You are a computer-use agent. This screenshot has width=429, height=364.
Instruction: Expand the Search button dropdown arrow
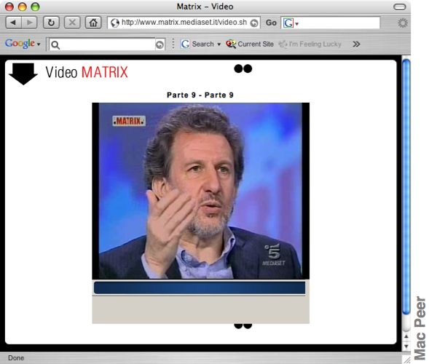[x=219, y=44]
